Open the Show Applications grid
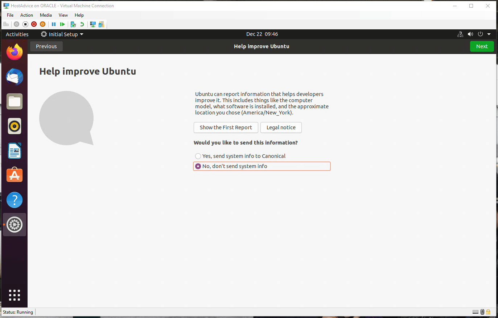This screenshot has width=498, height=318. pos(15,295)
